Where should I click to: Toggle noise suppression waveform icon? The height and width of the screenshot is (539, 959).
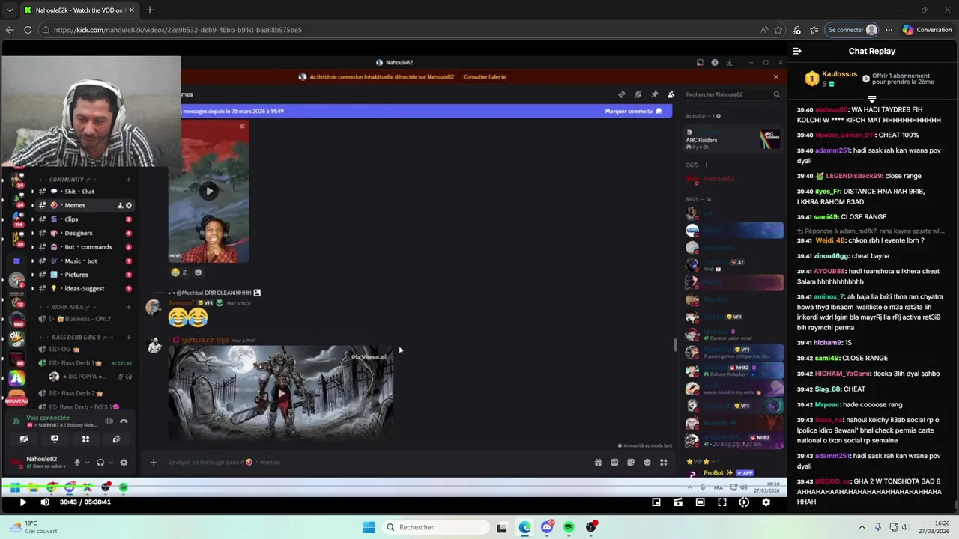point(109,421)
